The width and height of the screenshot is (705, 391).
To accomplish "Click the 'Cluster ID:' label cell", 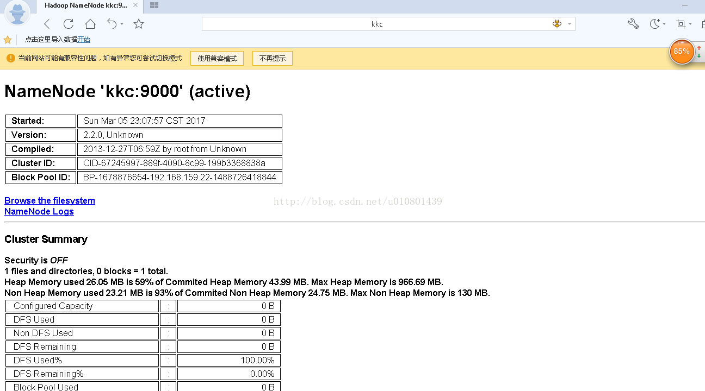I will pos(41,163).
